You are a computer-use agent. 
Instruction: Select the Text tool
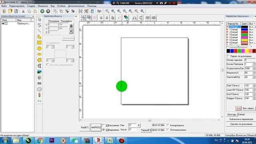point(39,66)
